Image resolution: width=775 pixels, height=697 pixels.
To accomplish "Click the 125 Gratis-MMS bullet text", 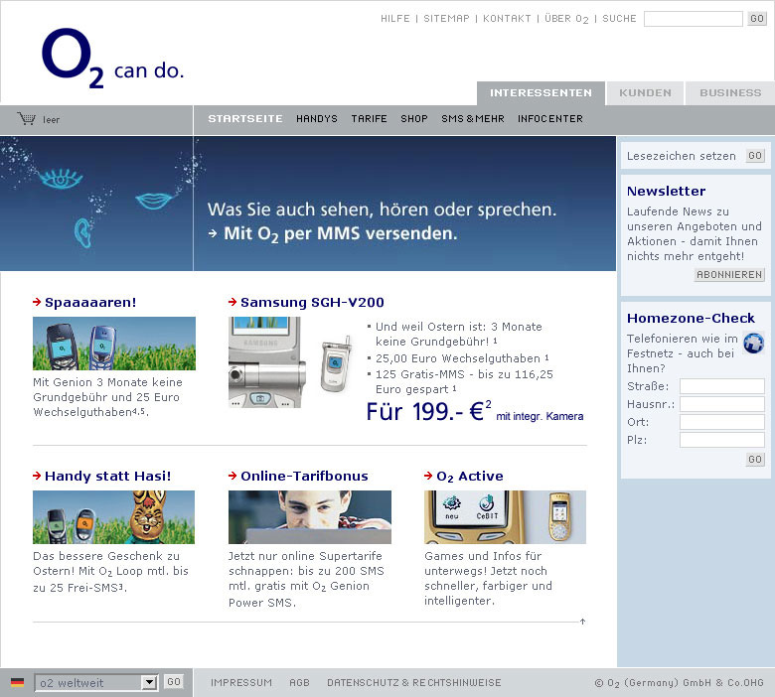I will pos(464,382).
